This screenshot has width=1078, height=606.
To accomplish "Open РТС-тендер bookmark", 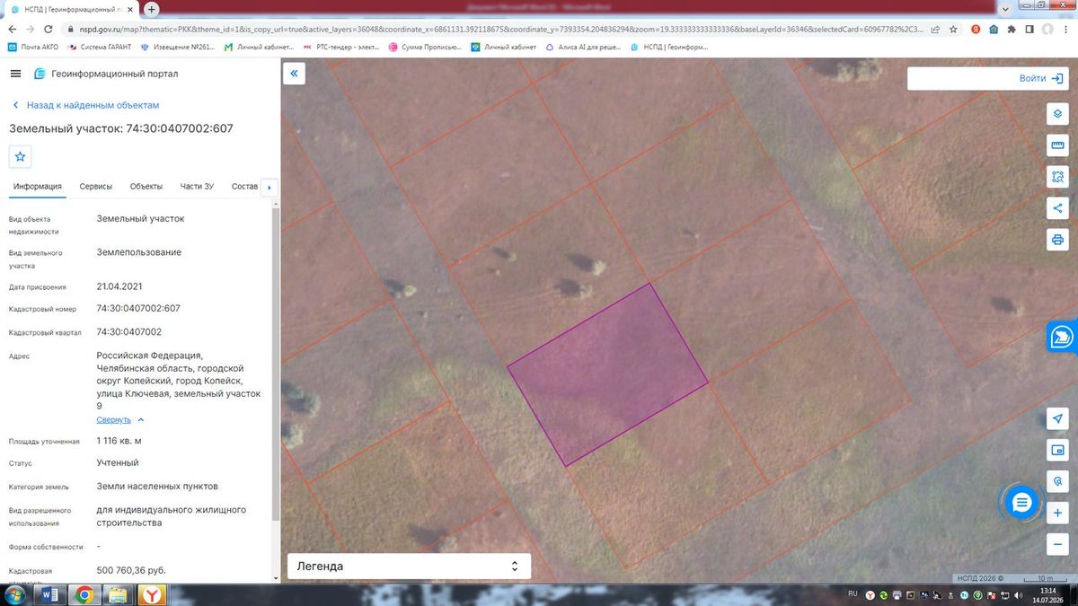I will [x=341, y=47].
